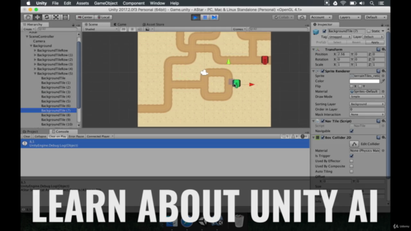This screenshot has height=231, width=411.
Task: Open the Sorting Layer dropdown
Action: (367, 104)
